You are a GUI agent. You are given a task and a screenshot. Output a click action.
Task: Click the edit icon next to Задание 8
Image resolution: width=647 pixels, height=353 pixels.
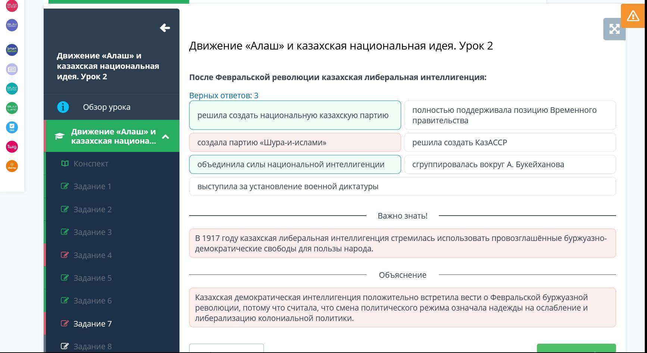(65, 346)
